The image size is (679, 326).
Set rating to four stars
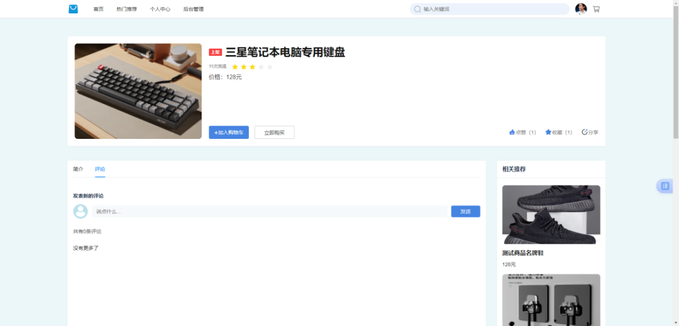(x=261, y=67)
